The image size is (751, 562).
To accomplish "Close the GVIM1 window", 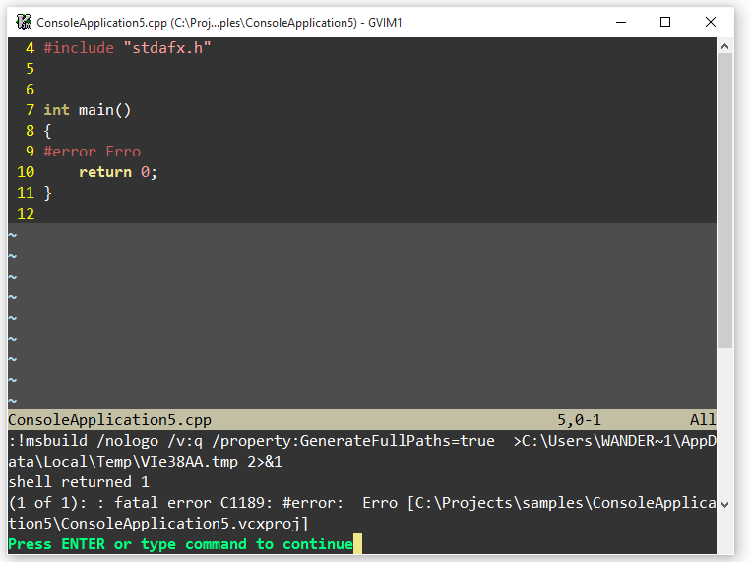I will 711,22.
